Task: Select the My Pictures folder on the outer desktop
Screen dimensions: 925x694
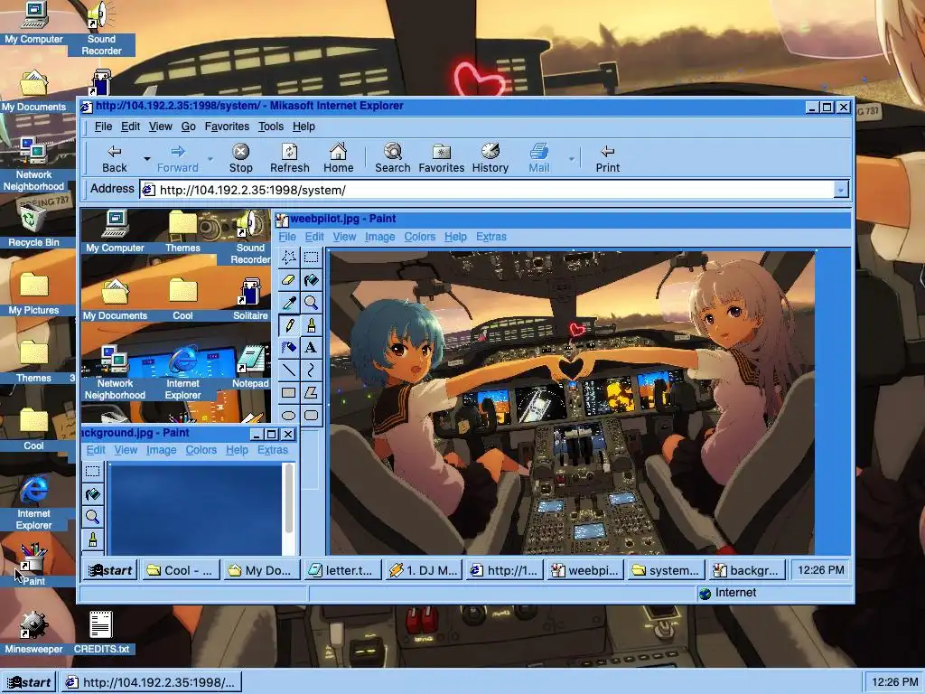Action: 33,294
